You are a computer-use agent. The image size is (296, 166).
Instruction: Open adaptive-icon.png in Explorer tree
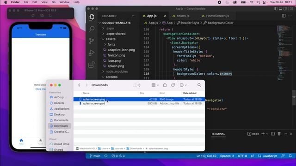[x=121, y=50]
